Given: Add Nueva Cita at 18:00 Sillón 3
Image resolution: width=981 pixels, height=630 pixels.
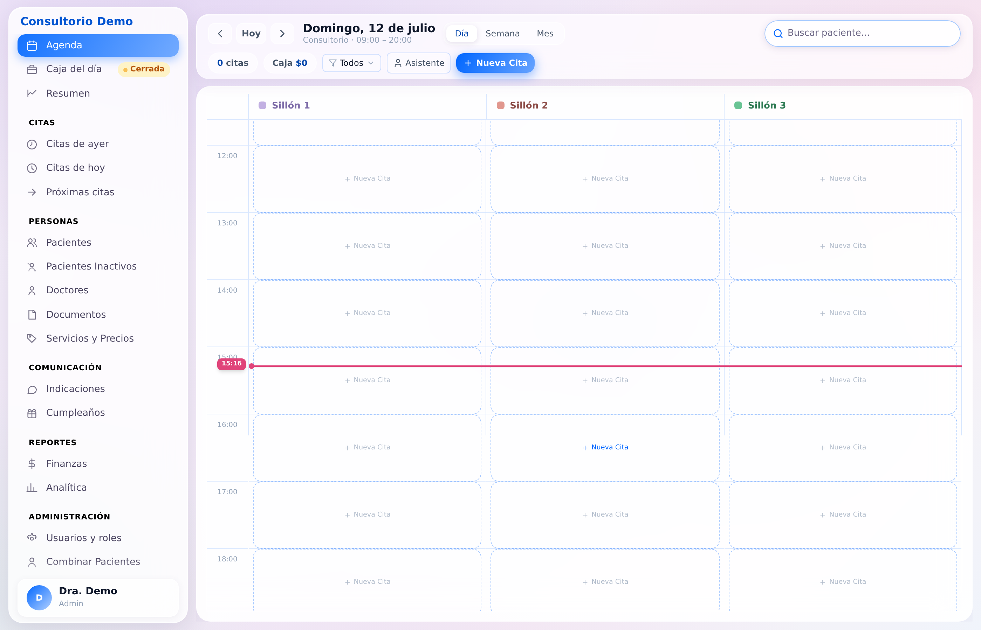Looking at the screenshot, I should click(x=843, y=581).
